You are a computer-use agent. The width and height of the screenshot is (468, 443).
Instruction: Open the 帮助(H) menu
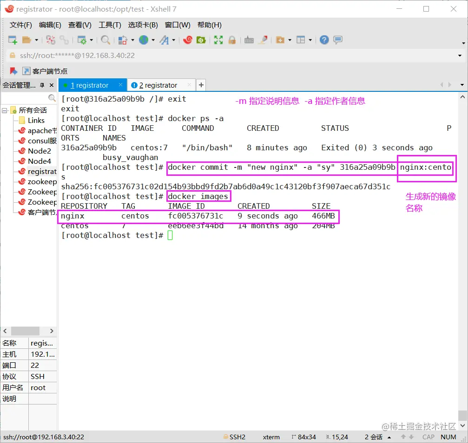point(209,25)
